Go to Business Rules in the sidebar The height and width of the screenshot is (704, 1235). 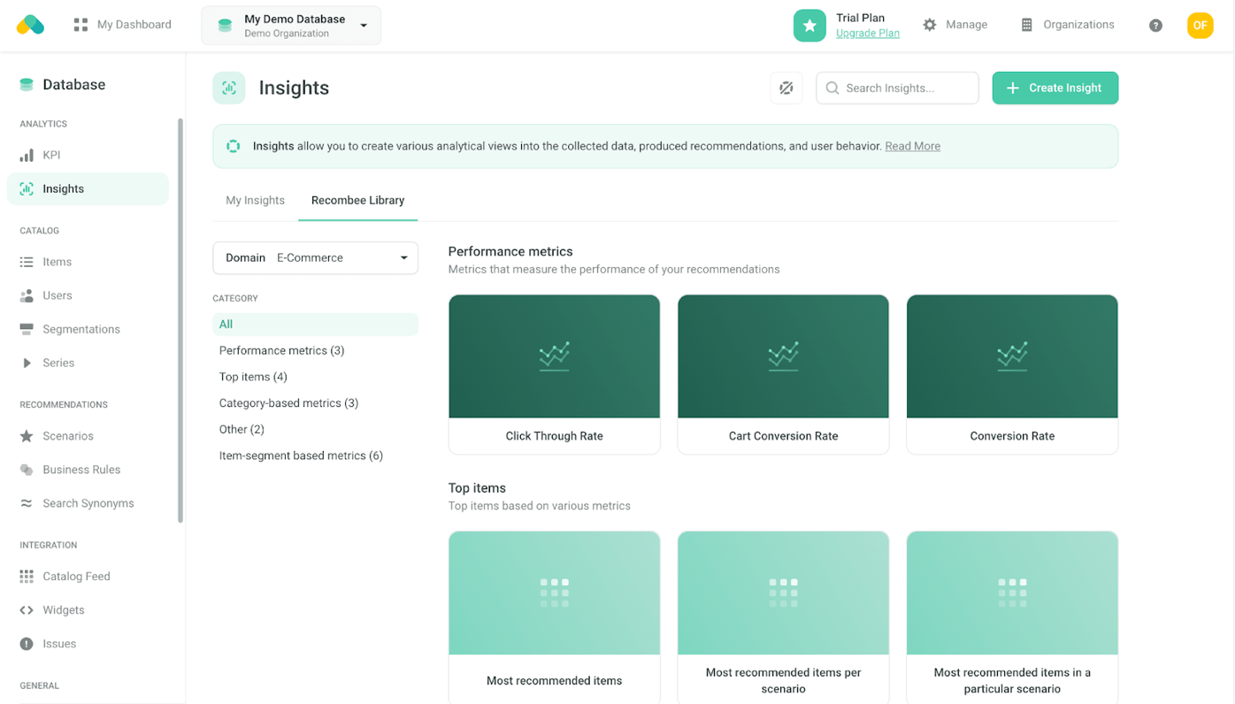[x=81, y=470]
